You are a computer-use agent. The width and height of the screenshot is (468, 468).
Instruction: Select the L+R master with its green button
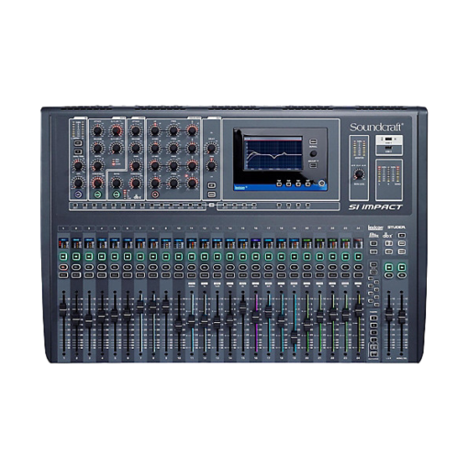389,267
